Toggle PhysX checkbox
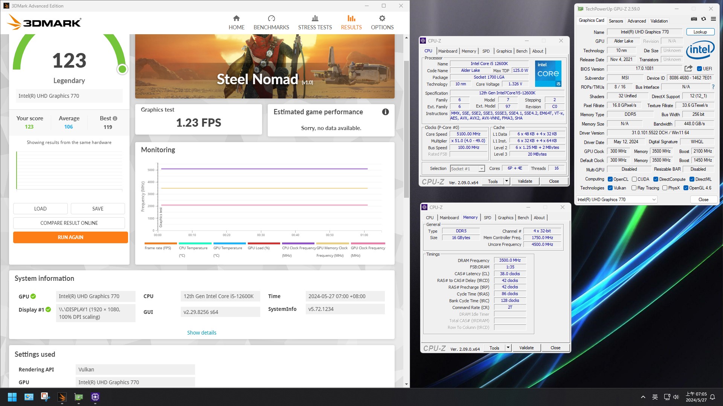Viewport: 723px width, 406px height. [x=665, y=188]
